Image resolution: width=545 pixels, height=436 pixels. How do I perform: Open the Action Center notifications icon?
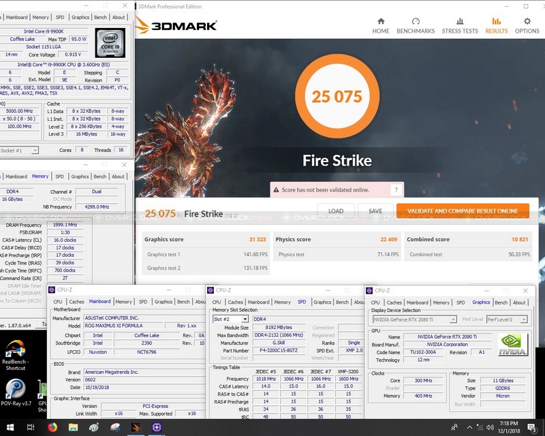(532, 428)
